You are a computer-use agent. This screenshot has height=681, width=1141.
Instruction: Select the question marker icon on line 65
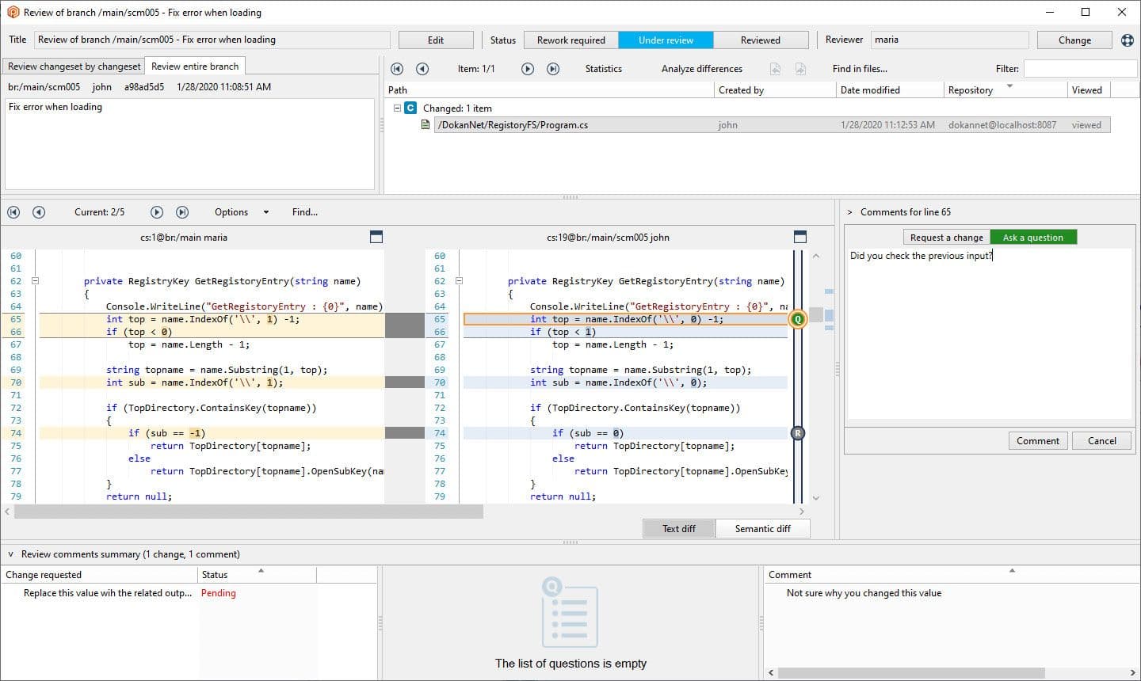pos(798,319)
